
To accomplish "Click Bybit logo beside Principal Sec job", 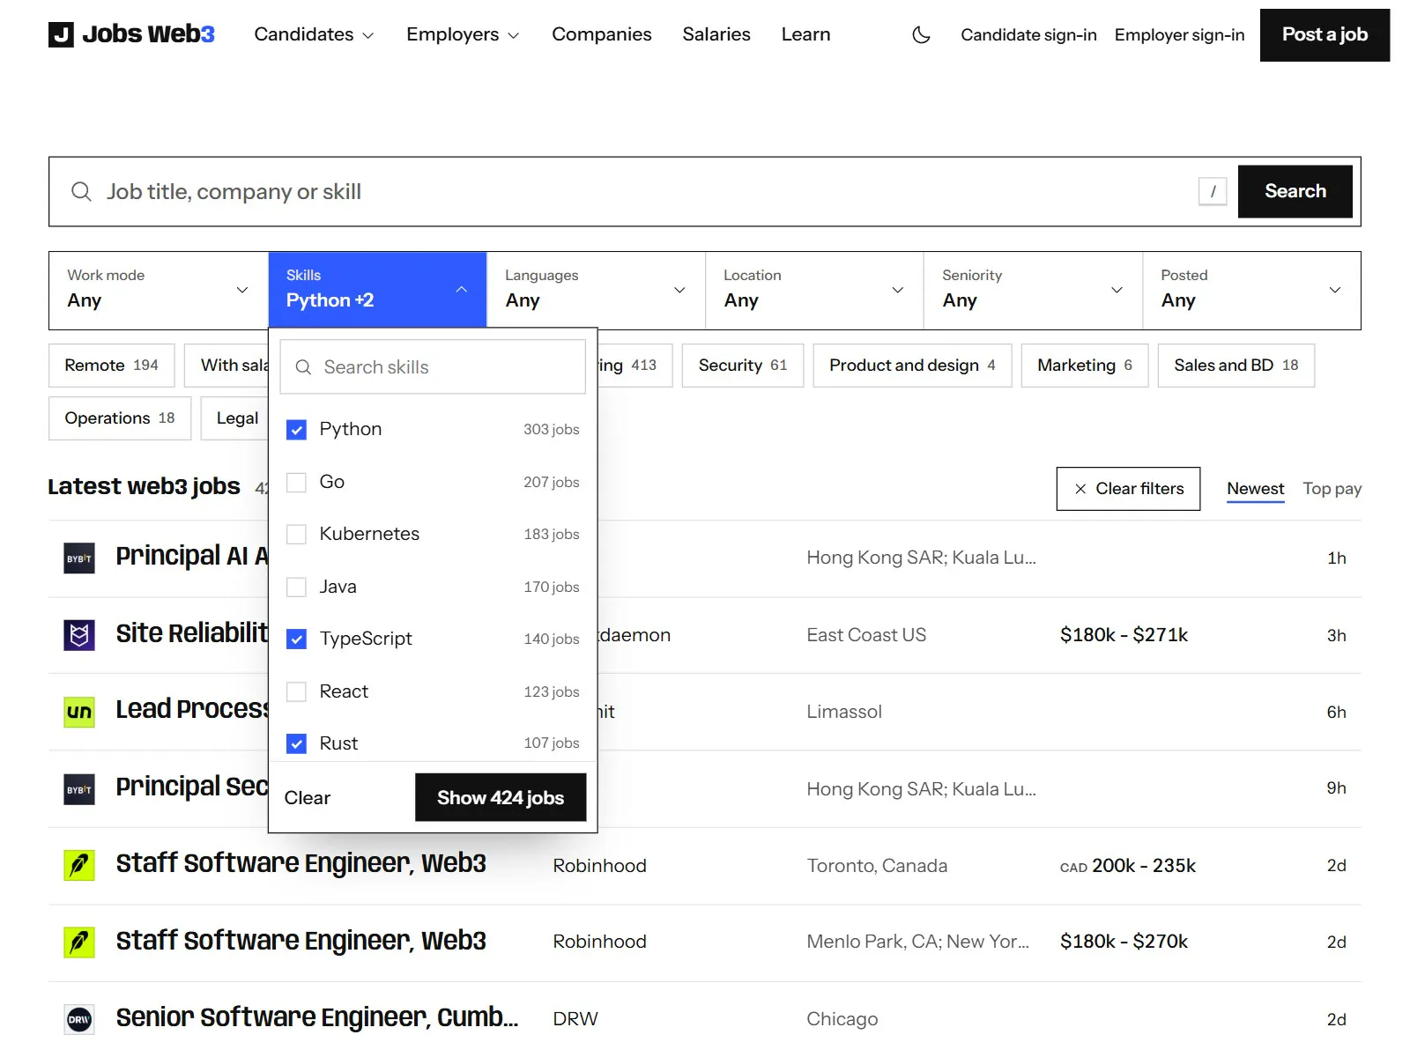I will 79,789.
